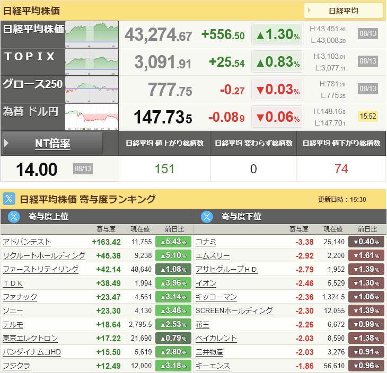The image size is (387, 373).
Task: Open the グロース250 mini chart thumbnail
Action: click(92, 90)
